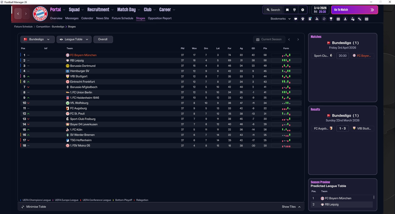Expand the Squad menu chevron
This screenshot has height=214, width=395.
(83, 10)
